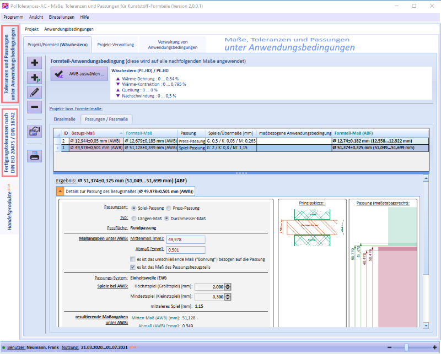Click cell G: 2 / K: 0,3 / M: 1,15
This screenshot has width=441, height=354.
[231, 148]
